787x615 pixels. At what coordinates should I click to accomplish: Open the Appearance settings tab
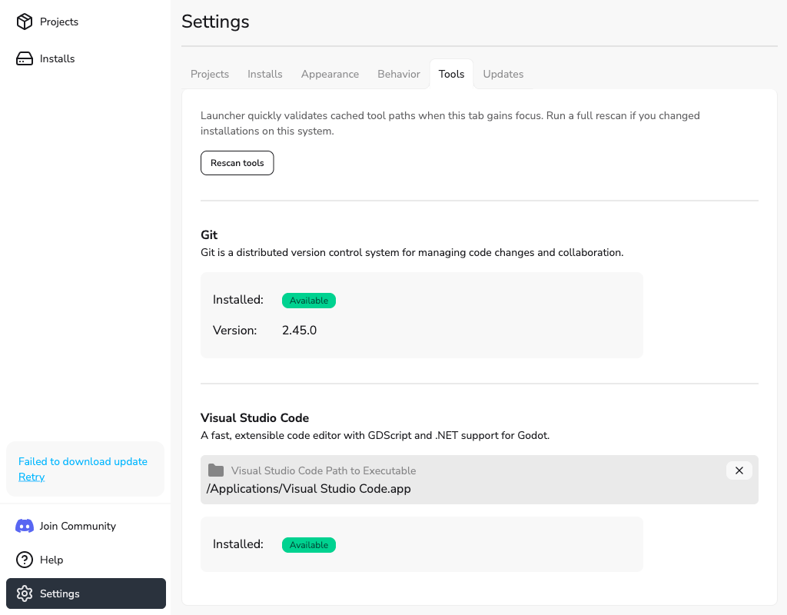point(330,74)
